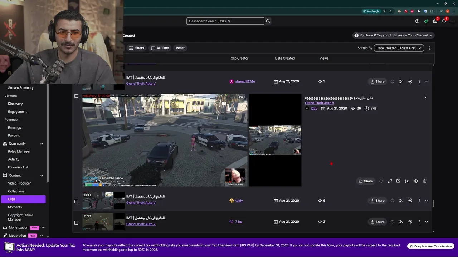Open the three-dot options next to Sorted By
458x257 pixels.
429,48
